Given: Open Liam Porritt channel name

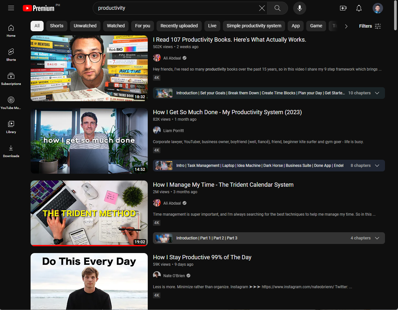Looking at the screenshot, I should (173, 130).
